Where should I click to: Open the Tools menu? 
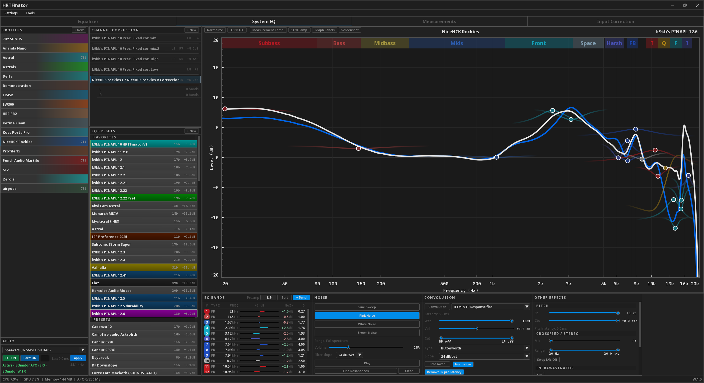point(30,13)
